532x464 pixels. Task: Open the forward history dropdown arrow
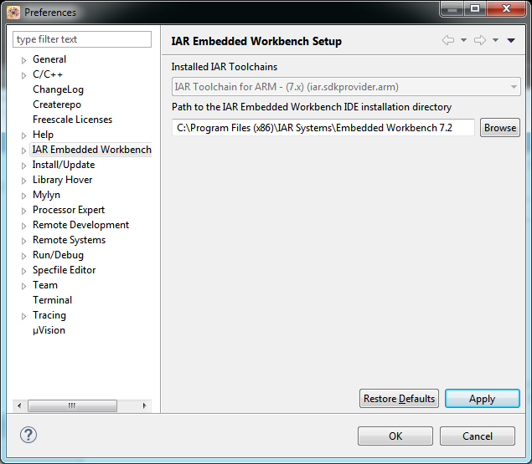(495, 40)
